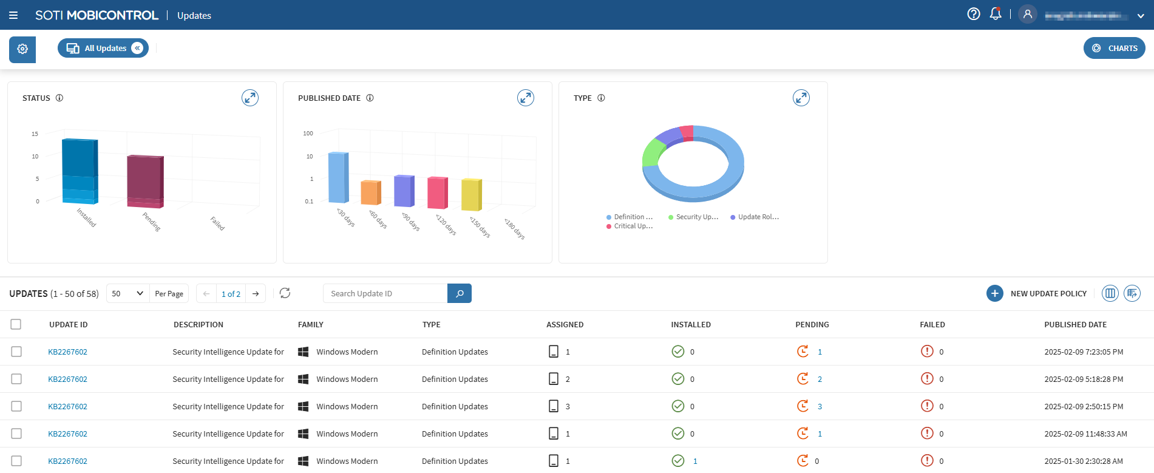Click installed checkmark icon in first row
This screenshot has height=473, width=1154.
click(x=678, y=351)
